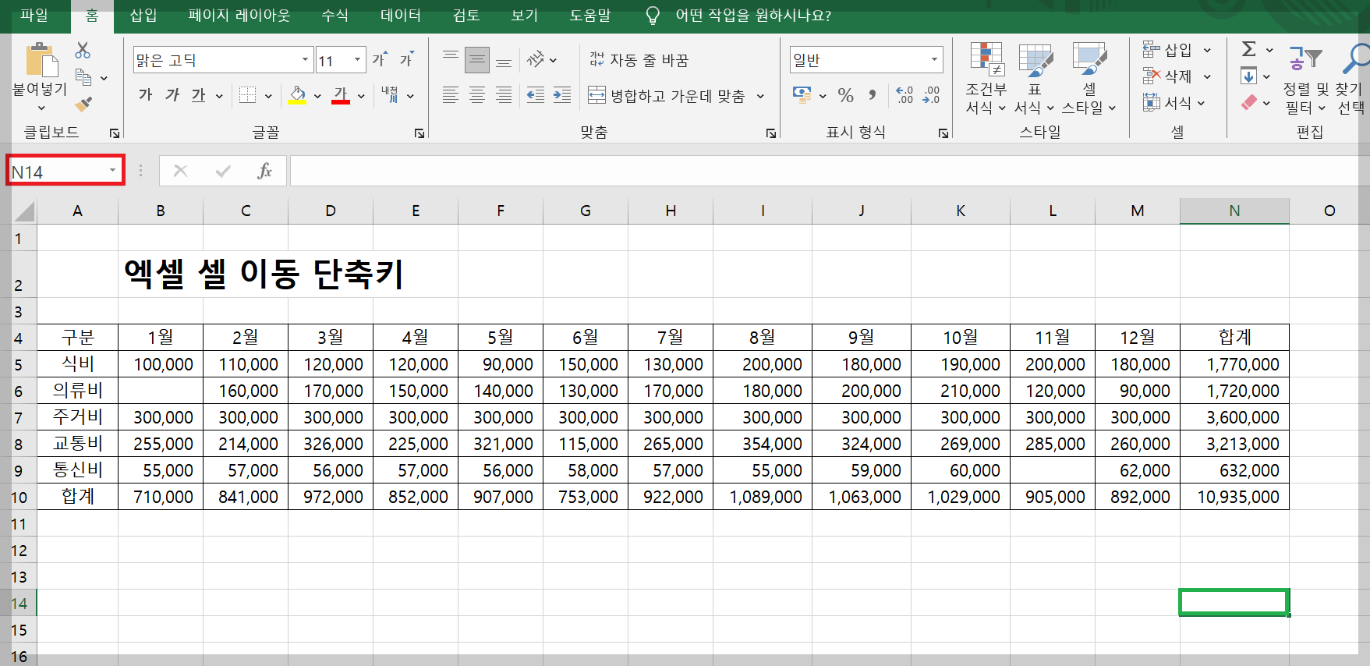Click increase decimal icon
The height and width of the screenshot is (666, 1370).
pyautogui.click(x=904, y=95)
